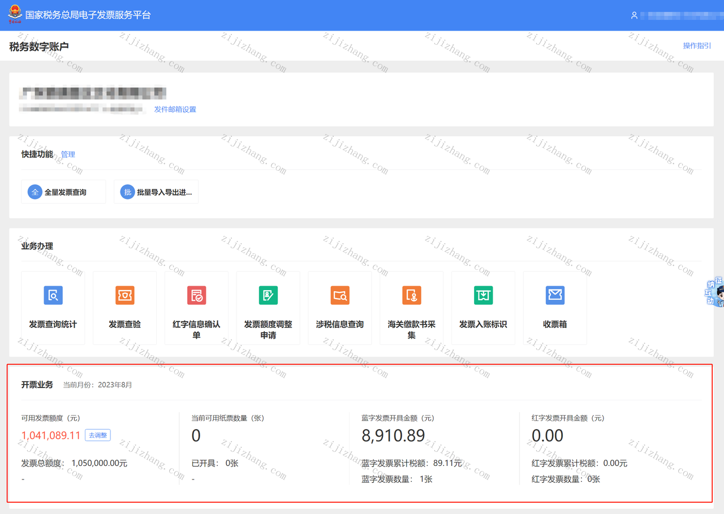Open 操作指引 link
This screenshot has height=514, width=724.
[x=697, y=46]
